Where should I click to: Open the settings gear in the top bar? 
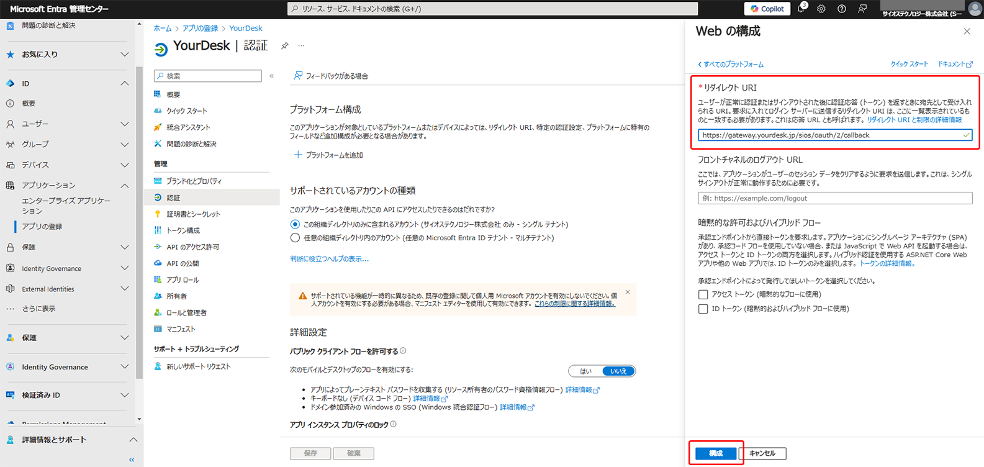tap(821, 9)
